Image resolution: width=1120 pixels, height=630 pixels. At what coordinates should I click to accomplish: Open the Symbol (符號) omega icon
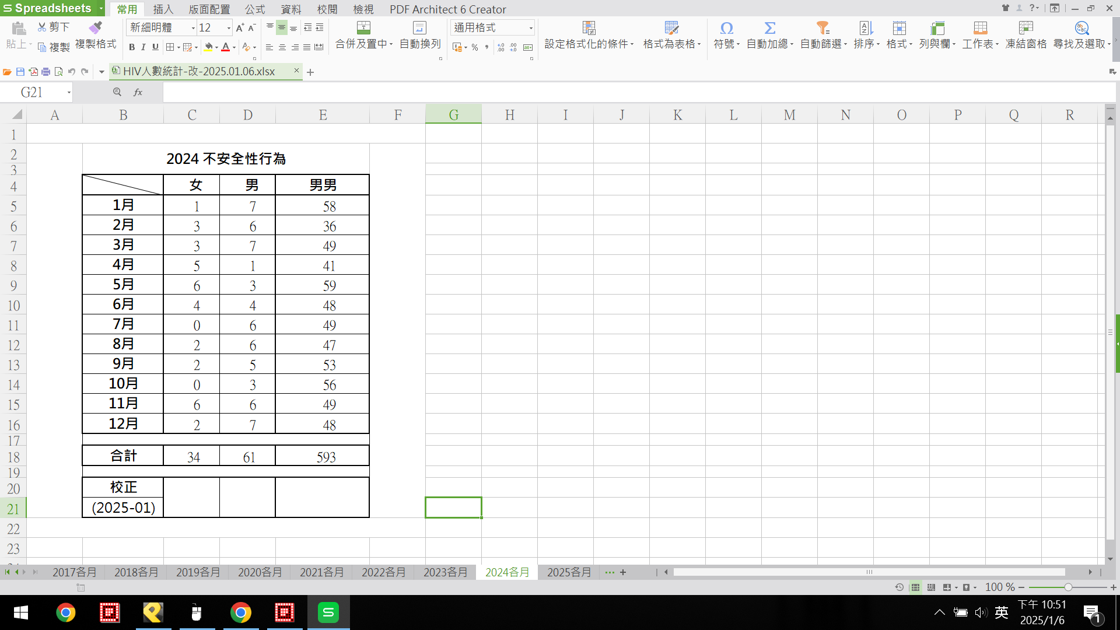click(726, 28)
